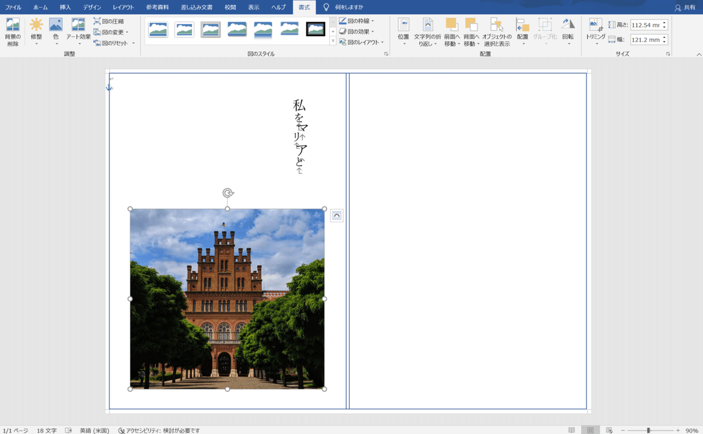Switch to the ホーム tab

click(40, 7)
